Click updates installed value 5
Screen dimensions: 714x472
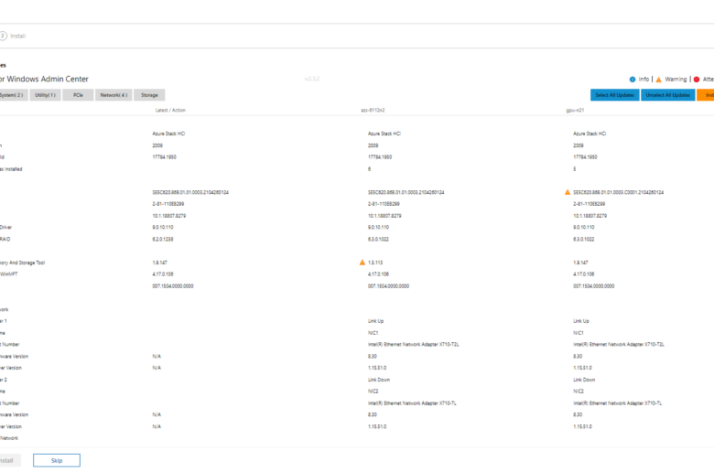pos(575,169)
